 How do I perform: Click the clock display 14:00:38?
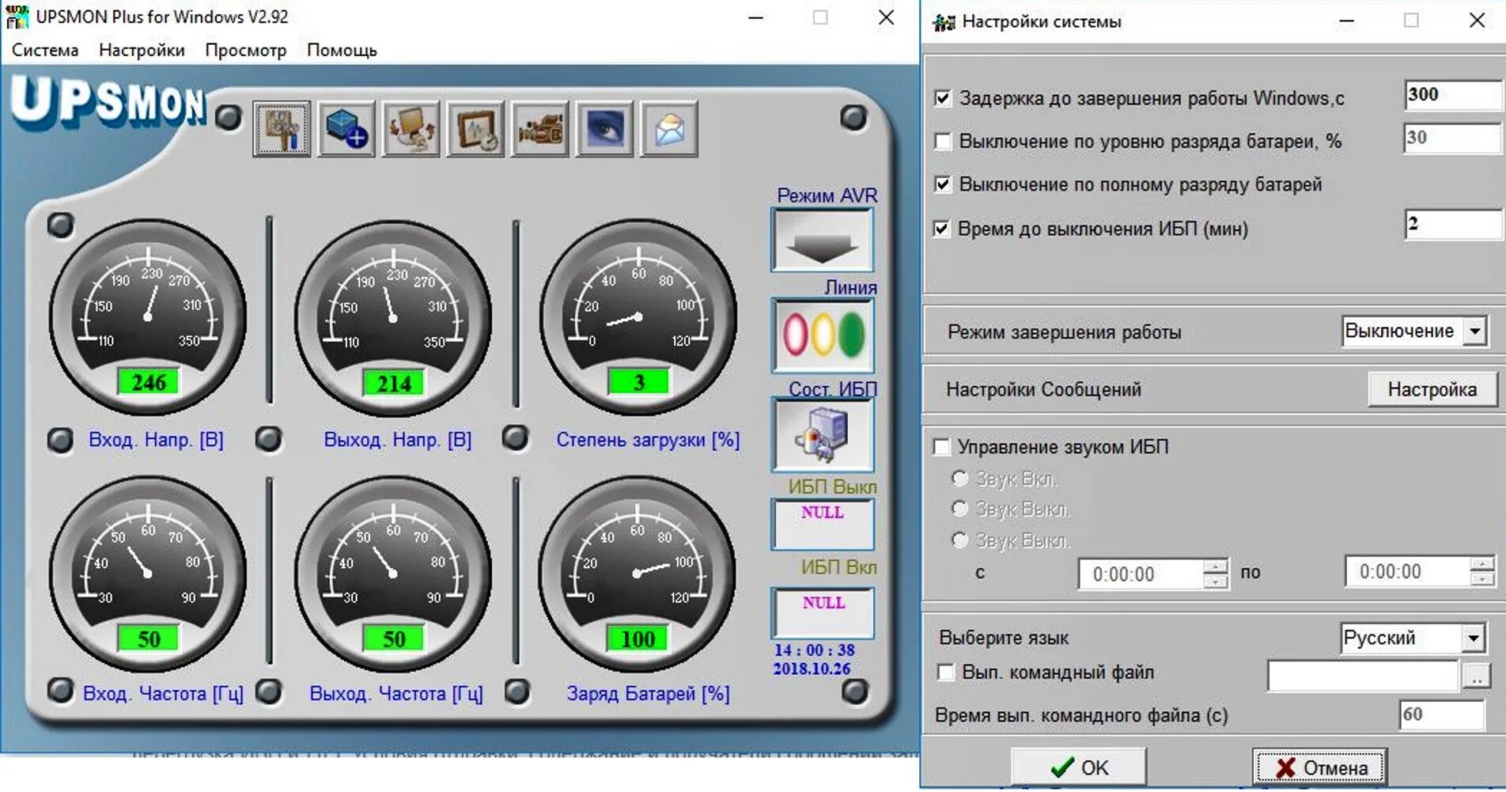(x=814, y=650)
